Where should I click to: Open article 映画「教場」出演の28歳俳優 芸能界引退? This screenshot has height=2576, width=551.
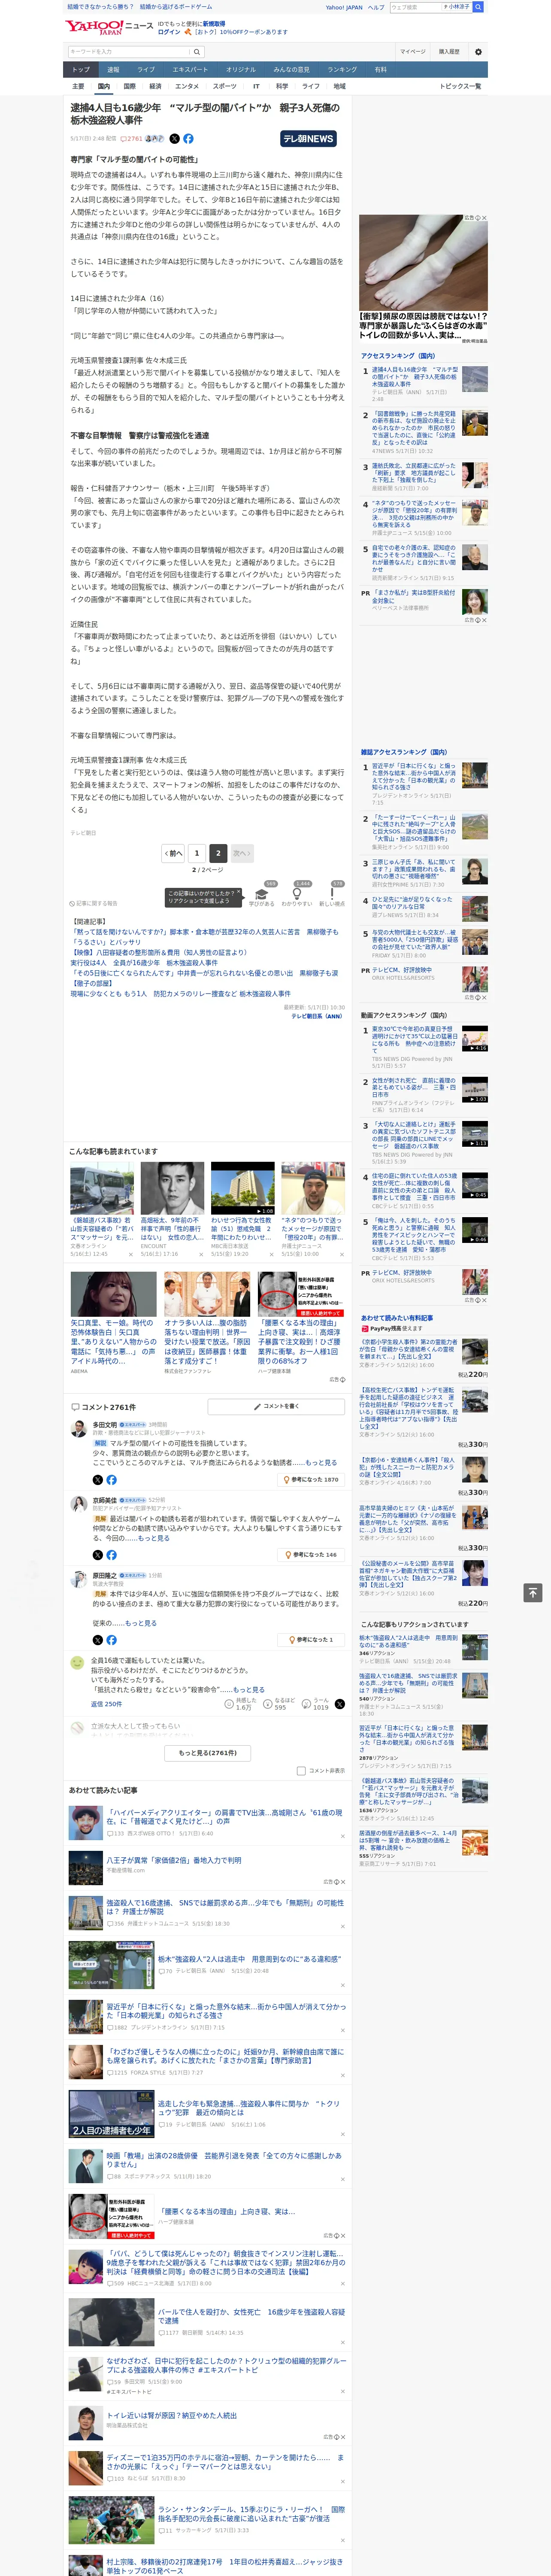pos(224,2160)
